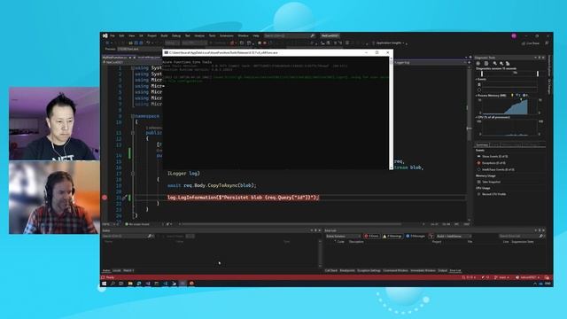Open Visual Studio Code taskbar icon
Screen dimensions: 567x319
pos(166,284)
